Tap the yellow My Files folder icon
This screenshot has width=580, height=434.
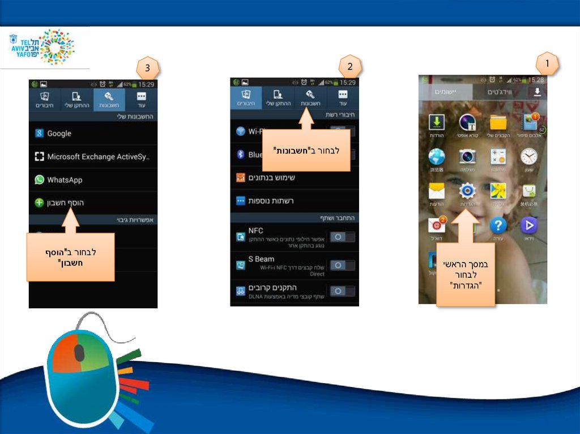(x=498, y=122)
